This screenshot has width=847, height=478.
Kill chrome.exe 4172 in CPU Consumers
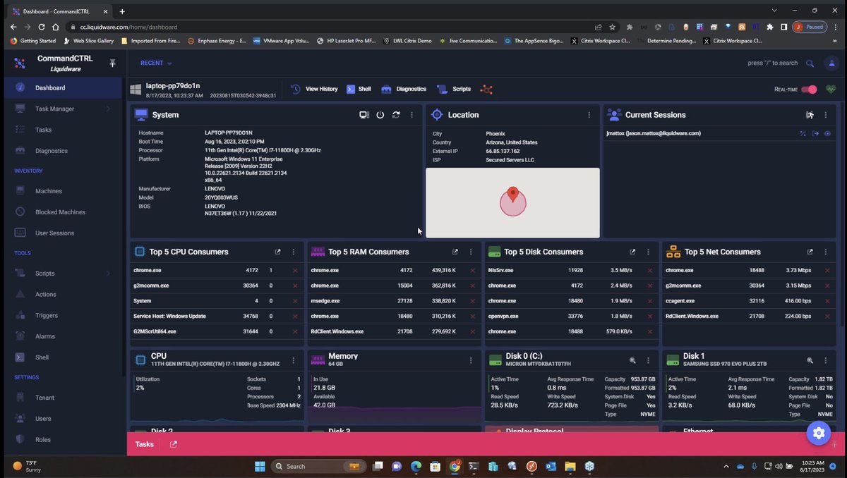295,271
